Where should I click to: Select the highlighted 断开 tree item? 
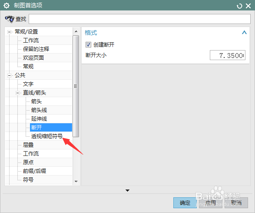(51, 127)
